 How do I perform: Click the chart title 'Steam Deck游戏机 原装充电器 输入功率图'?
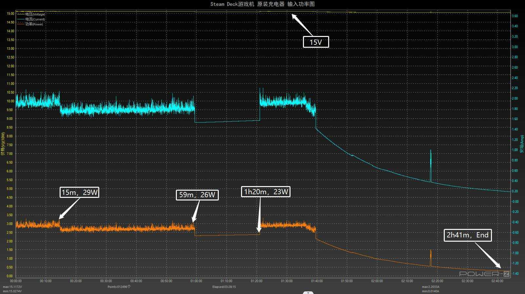[262, 4]
